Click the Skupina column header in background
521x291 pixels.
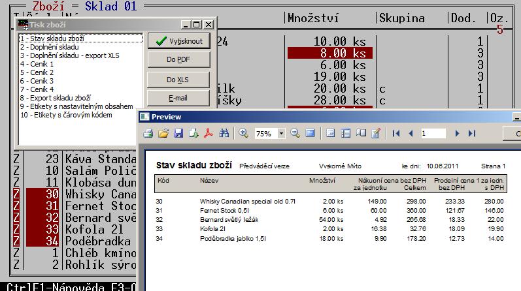(402, 18)
